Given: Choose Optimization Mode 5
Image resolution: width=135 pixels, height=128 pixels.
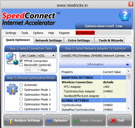Looking at the screenshot, I should (21, 109).
